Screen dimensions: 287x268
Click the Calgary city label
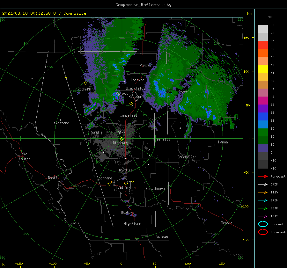point(124,187)
